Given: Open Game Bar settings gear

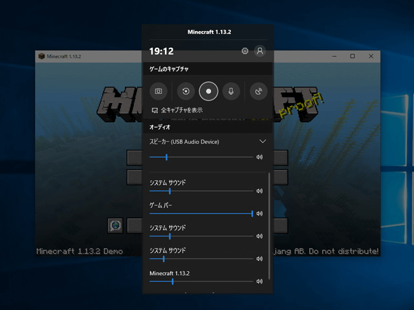Looking at the screenshot, I should coord(245,51).
